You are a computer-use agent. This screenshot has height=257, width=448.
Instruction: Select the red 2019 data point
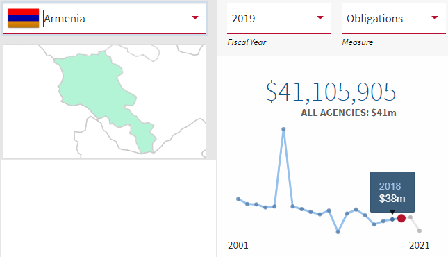click(401, 218)
